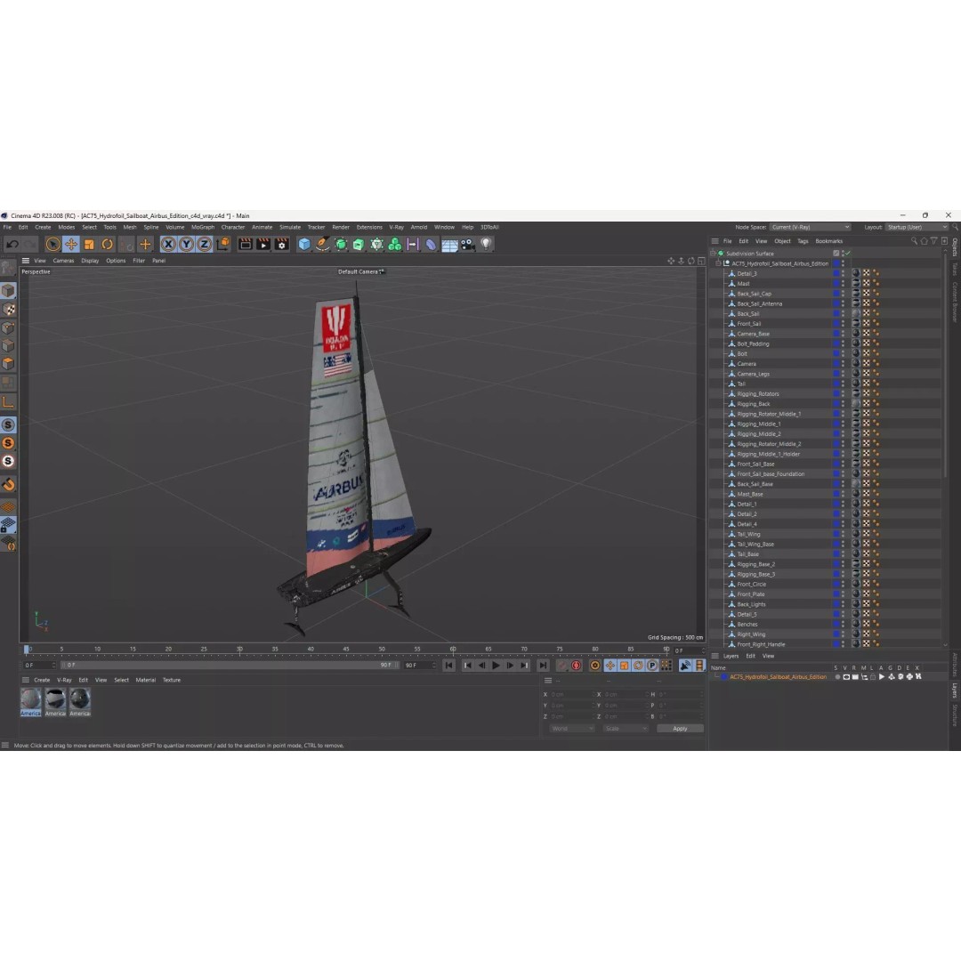Toggle the Z axis lock
This screenshot has width=961, height=961.
pyautogui.click(x=204, y=244)
